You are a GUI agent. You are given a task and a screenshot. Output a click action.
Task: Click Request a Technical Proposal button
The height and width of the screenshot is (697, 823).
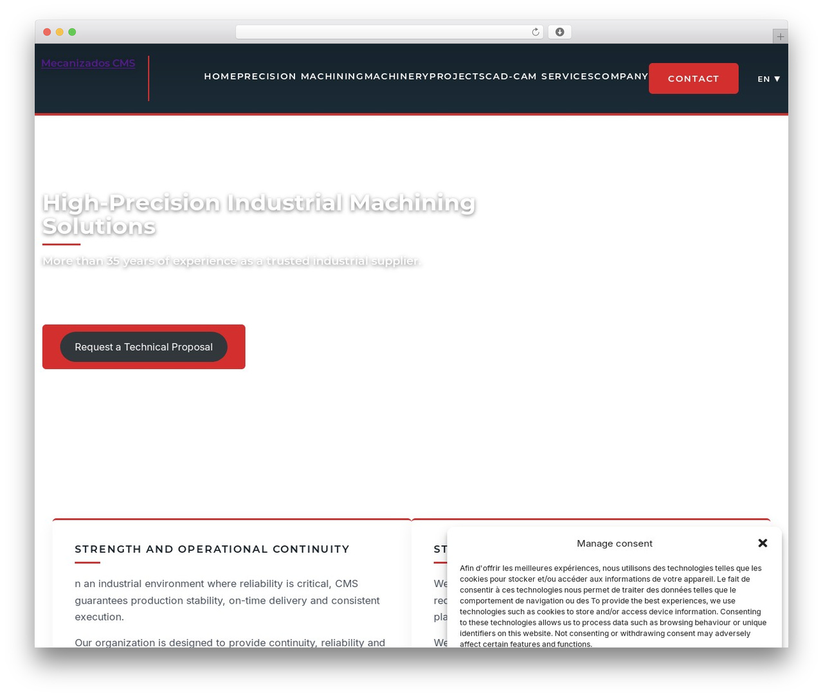point(143,347)
